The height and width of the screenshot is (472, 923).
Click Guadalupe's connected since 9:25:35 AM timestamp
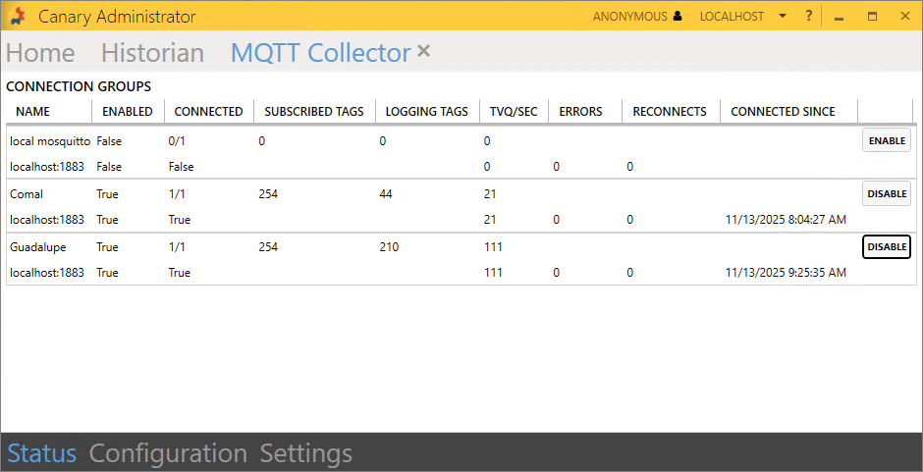786,273
